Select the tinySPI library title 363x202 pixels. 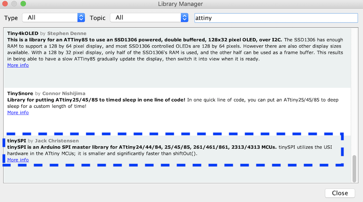[17, 140]
